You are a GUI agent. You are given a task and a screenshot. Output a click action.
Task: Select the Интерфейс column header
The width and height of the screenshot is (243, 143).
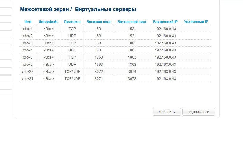[x=48, y=22]
